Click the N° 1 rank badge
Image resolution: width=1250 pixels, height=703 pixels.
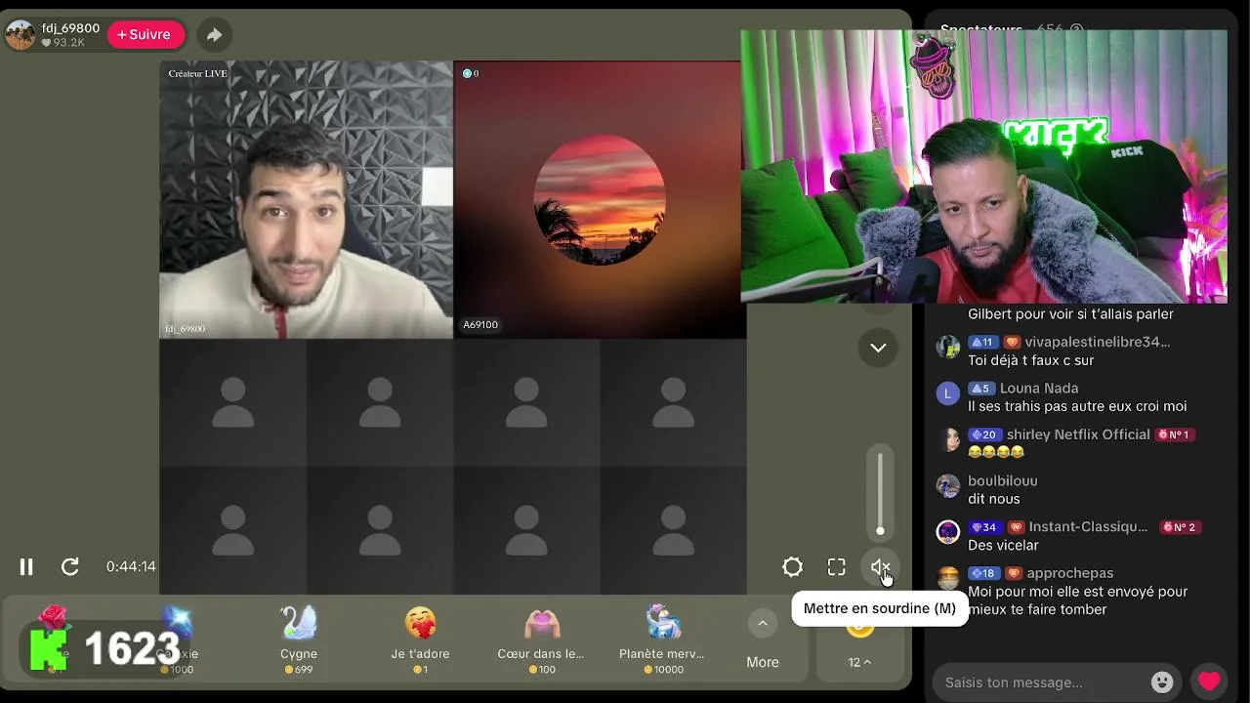click(x=1175, y=434)
